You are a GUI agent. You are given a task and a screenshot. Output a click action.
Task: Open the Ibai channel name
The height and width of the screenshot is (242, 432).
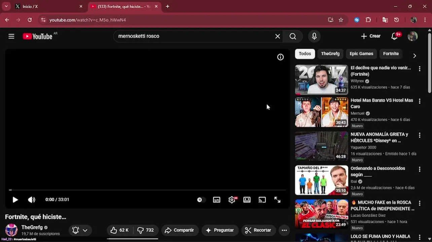click(x=354, y=182)
